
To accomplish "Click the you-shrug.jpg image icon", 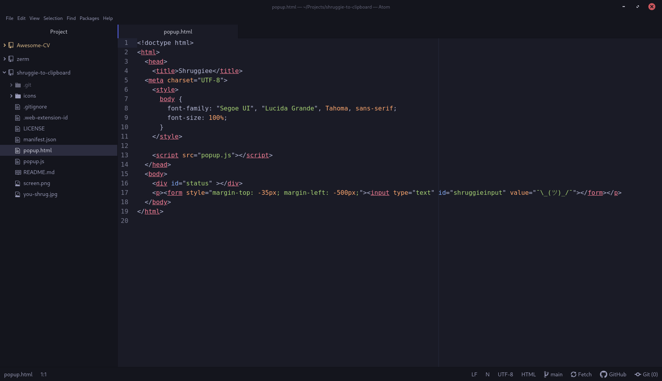I will pos(18,194).
